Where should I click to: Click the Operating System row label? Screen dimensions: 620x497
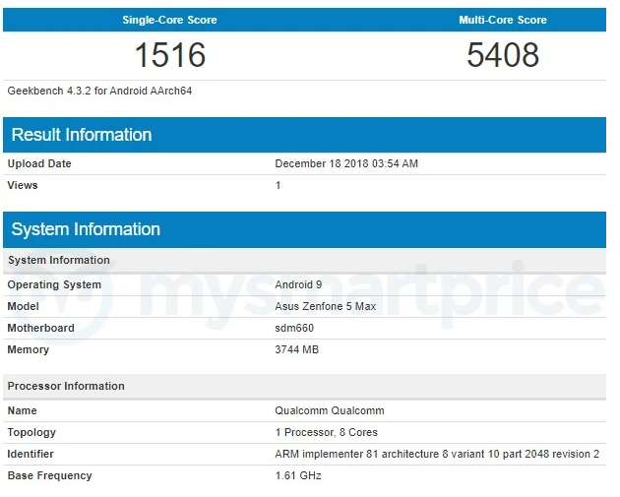[54, 284]
